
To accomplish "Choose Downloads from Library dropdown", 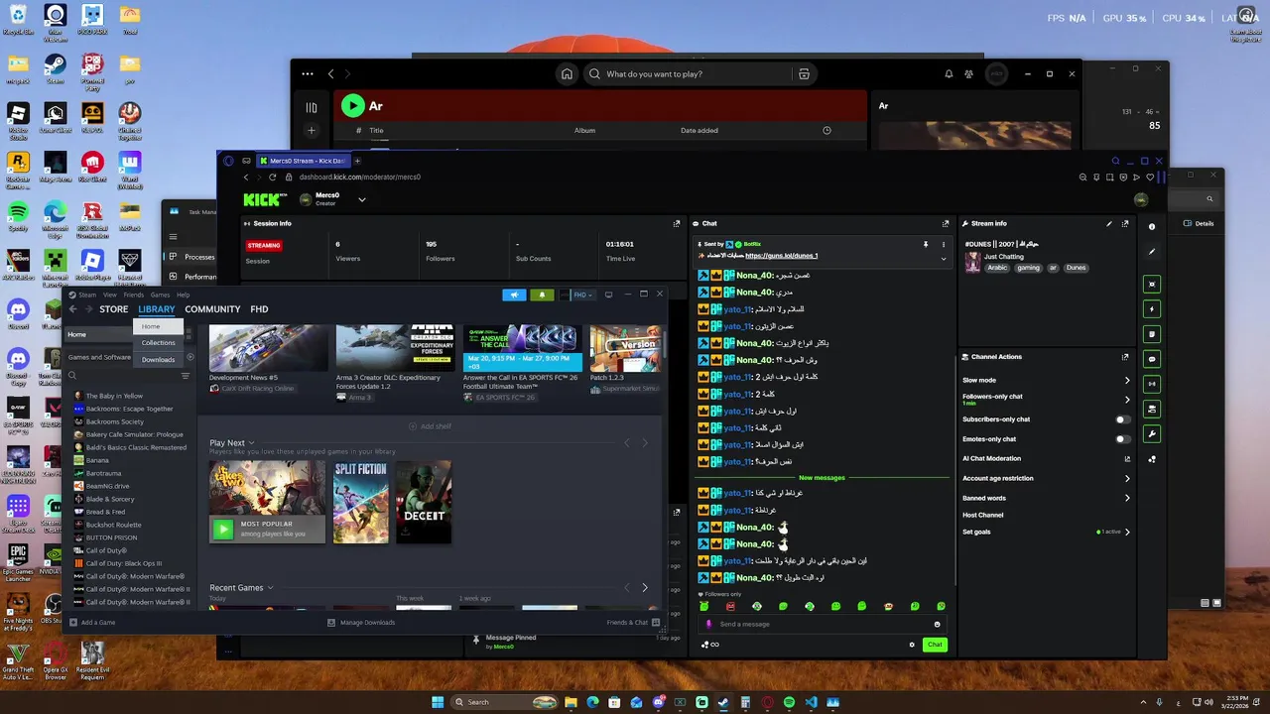I will point(158,360).
